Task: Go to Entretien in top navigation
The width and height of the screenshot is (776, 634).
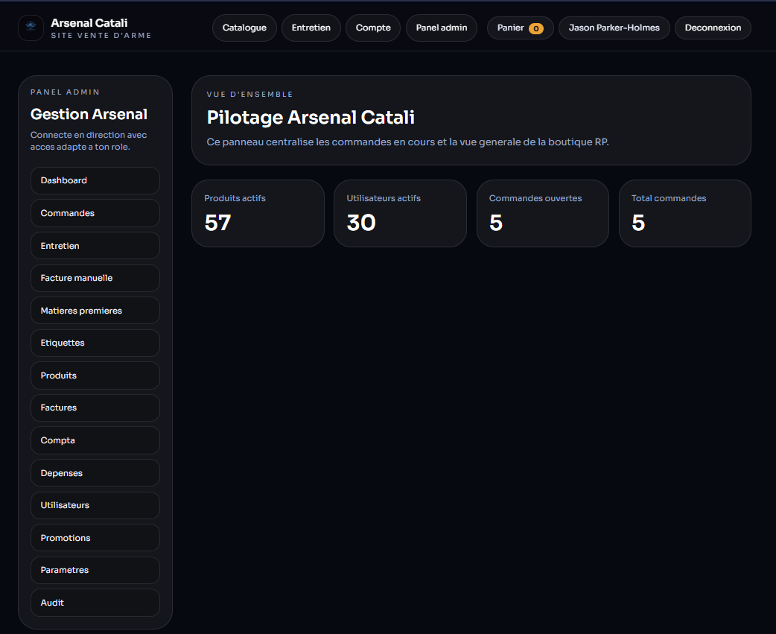Action: [x=311, y=28]
